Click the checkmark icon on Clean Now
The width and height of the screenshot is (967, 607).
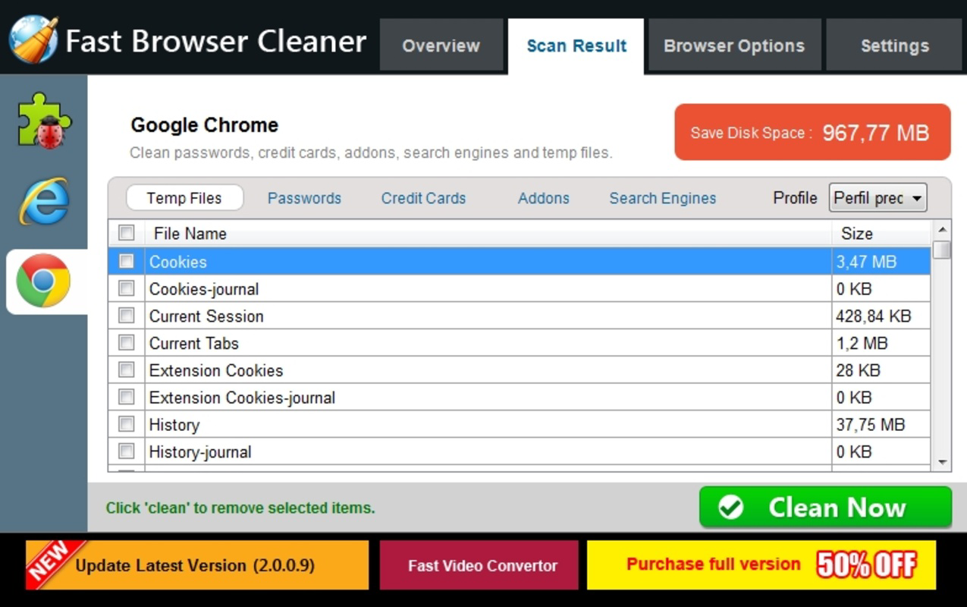click(x=730, y=507)
